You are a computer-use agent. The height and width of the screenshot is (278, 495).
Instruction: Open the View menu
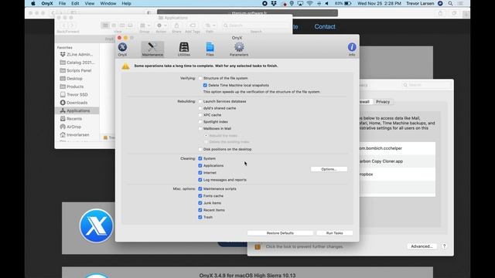pyautogui.click(x=90, y=3)
